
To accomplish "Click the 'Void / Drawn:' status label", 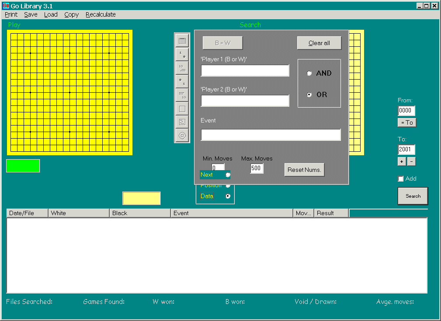I will (x=316, y=302).
